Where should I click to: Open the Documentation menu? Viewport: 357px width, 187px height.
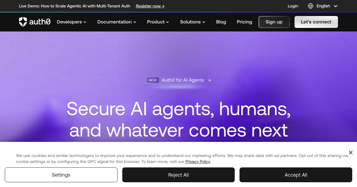(x=117, y=22)
